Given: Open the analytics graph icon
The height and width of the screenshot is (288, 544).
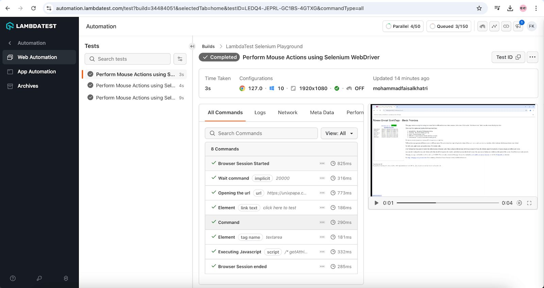Looking at the screenshot, I should point(494,26).
